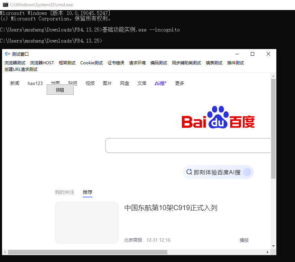Switch to the 我的关注 tab
This screenshot has height=262, width=295.
(65, 192)
